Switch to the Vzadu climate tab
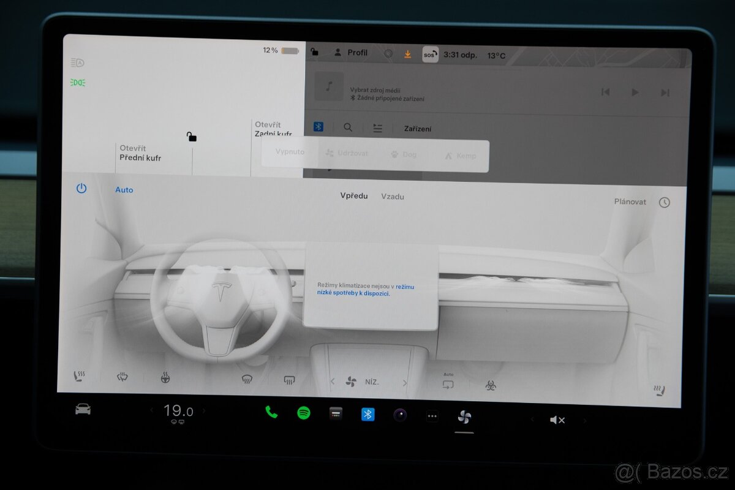The width and height of the screenshot is (735, 490). tap(392, 197)
